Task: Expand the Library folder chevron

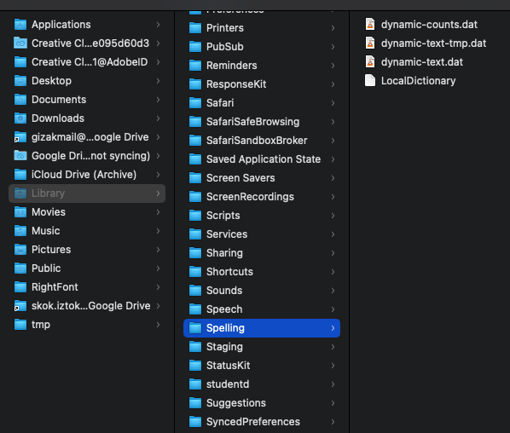Action: tap(158, 193)
